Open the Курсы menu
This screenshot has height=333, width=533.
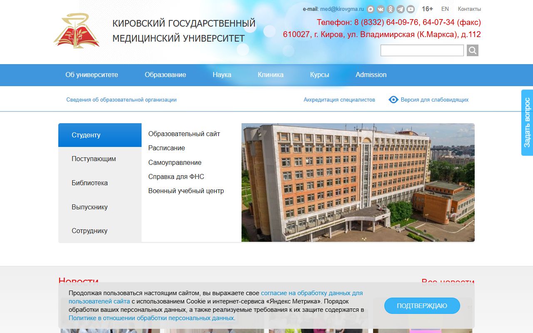coord(319,75)
